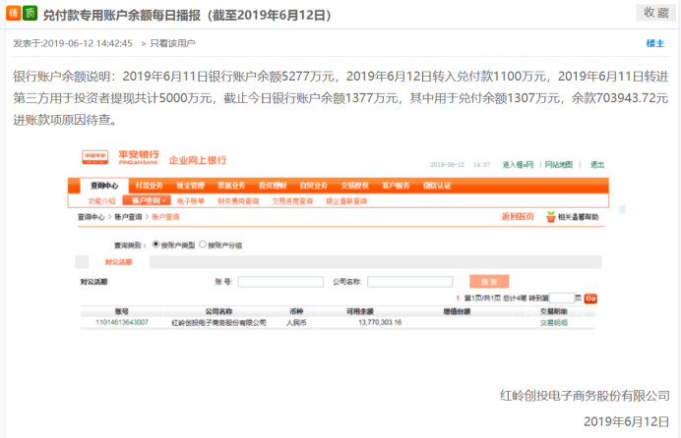
Task: Click the closing date 2019年6月12日
Action: tap(626, 421)
